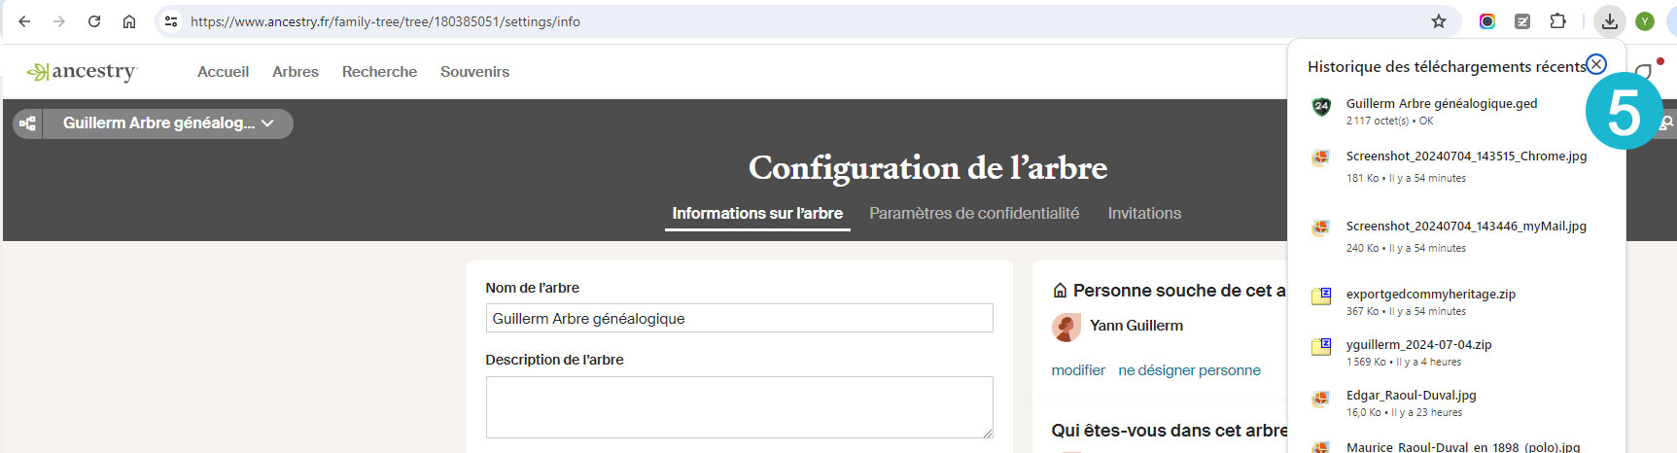Open downloaded Guillerm Arbre généalogique.ged file
Image resolution: width=1677 pixels, height=453 pixels.
pos(1441,104)
